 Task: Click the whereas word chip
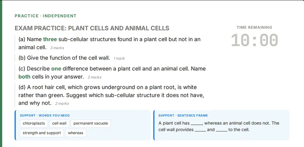click(76, 133)
